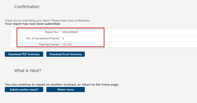Image resolution: width=197 pixels, height=103 pixels.
Task: Click the What is Next? heading
Action: point(28,71)
